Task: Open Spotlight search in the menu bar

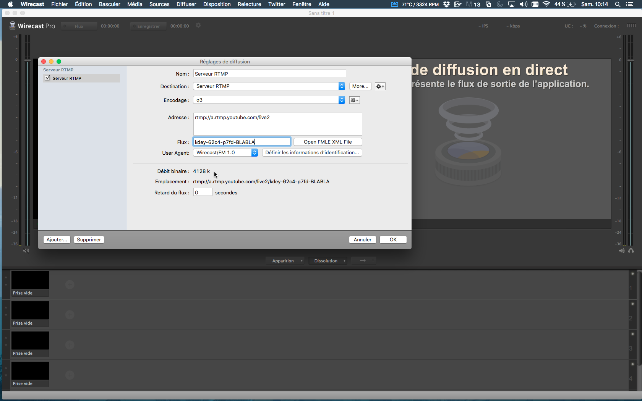Action: pos(618,4)
